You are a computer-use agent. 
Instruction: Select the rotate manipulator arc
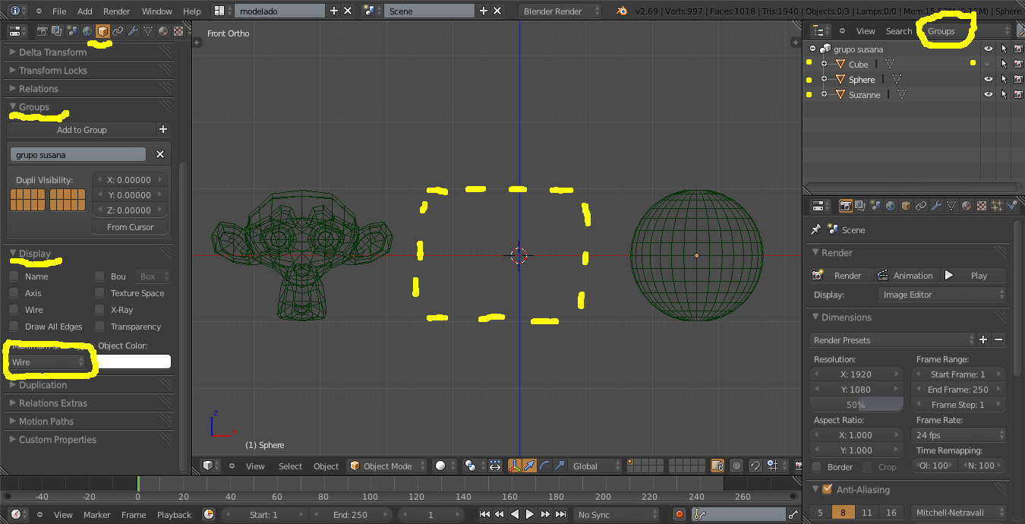point(544,466)
